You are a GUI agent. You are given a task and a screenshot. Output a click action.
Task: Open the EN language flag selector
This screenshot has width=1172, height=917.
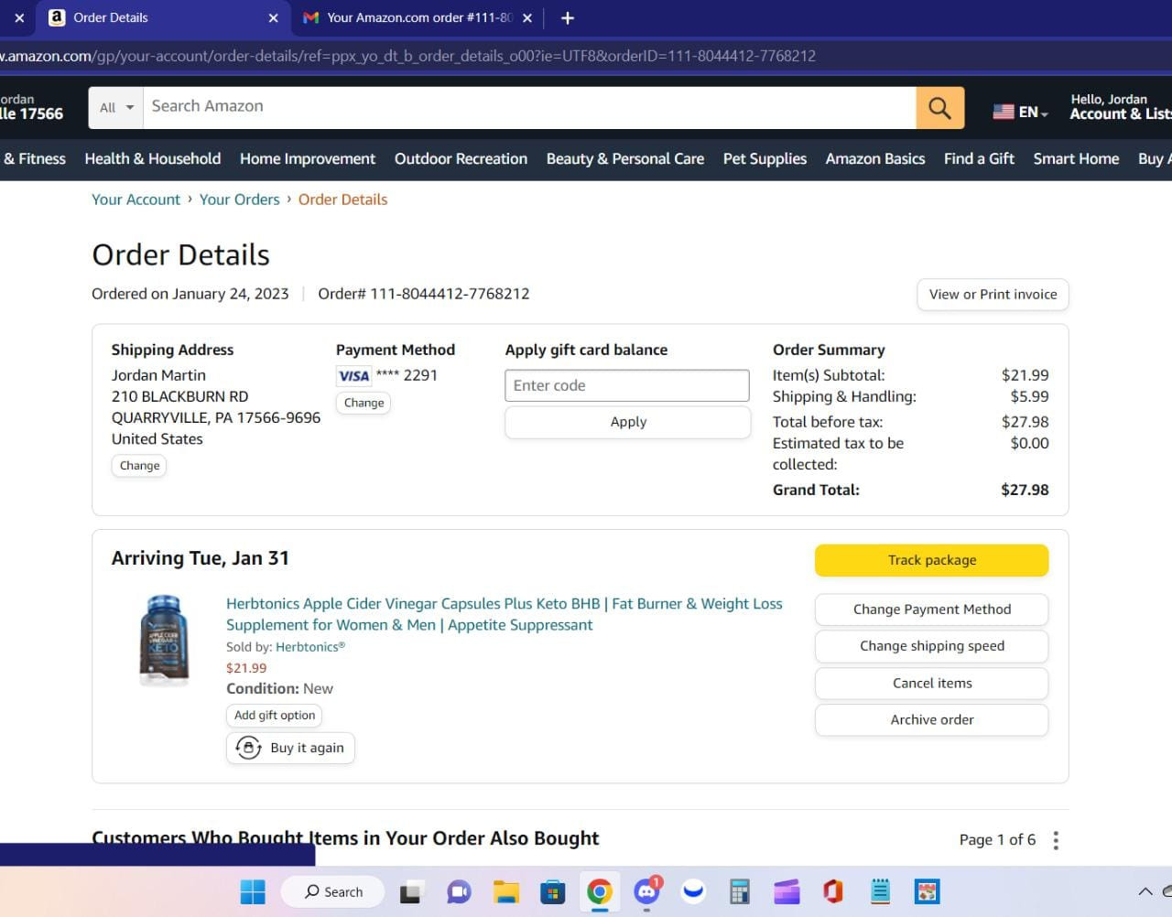1020,112
